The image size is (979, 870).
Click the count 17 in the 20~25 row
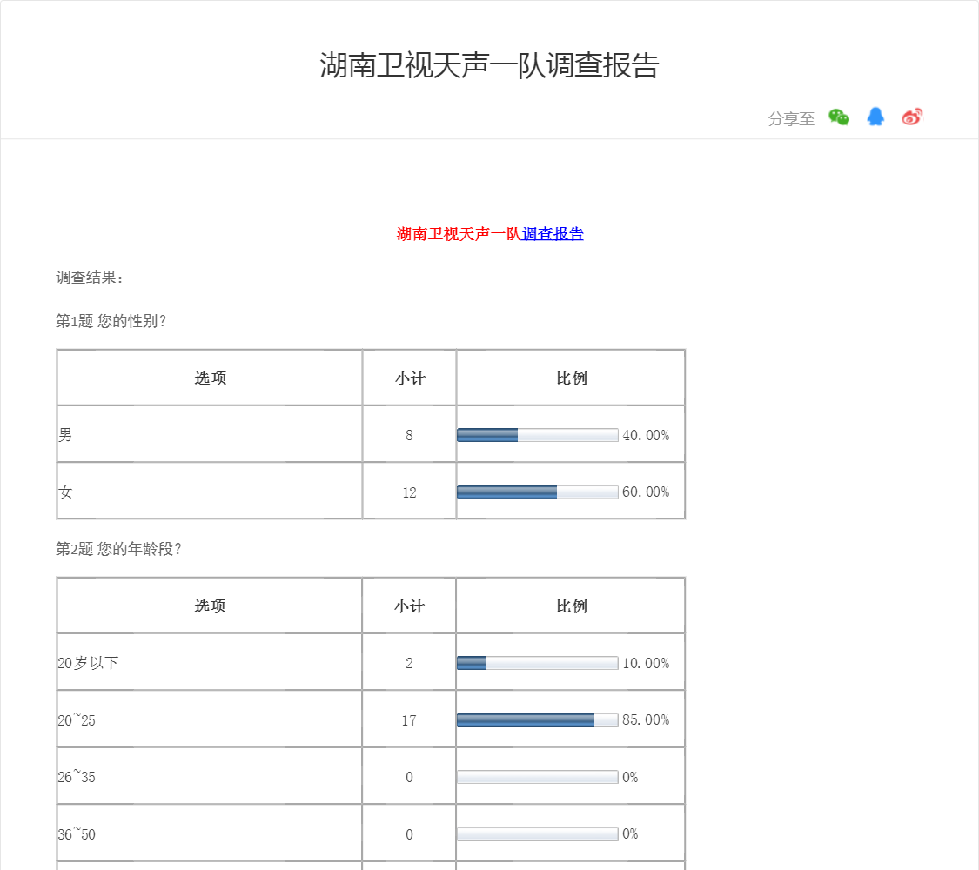(x=409, y=720)
